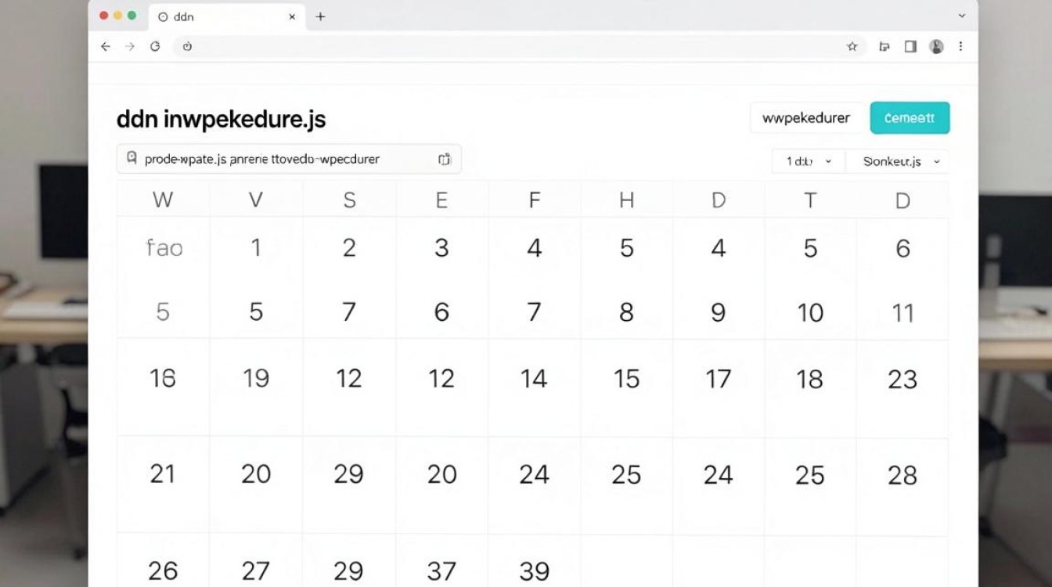This screenshot has width=1052, height=587.
Task: Bookmark page with the star icon
Action: [x=852, y=47]
